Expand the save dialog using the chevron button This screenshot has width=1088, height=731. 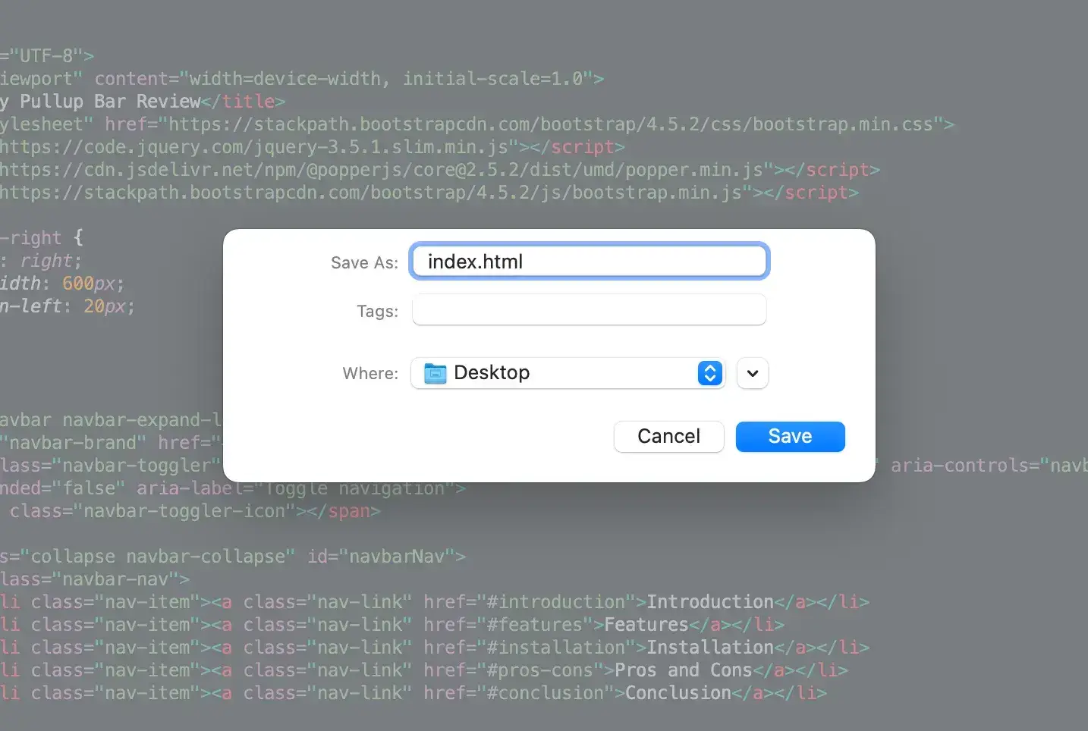click(x=751, y=373)
